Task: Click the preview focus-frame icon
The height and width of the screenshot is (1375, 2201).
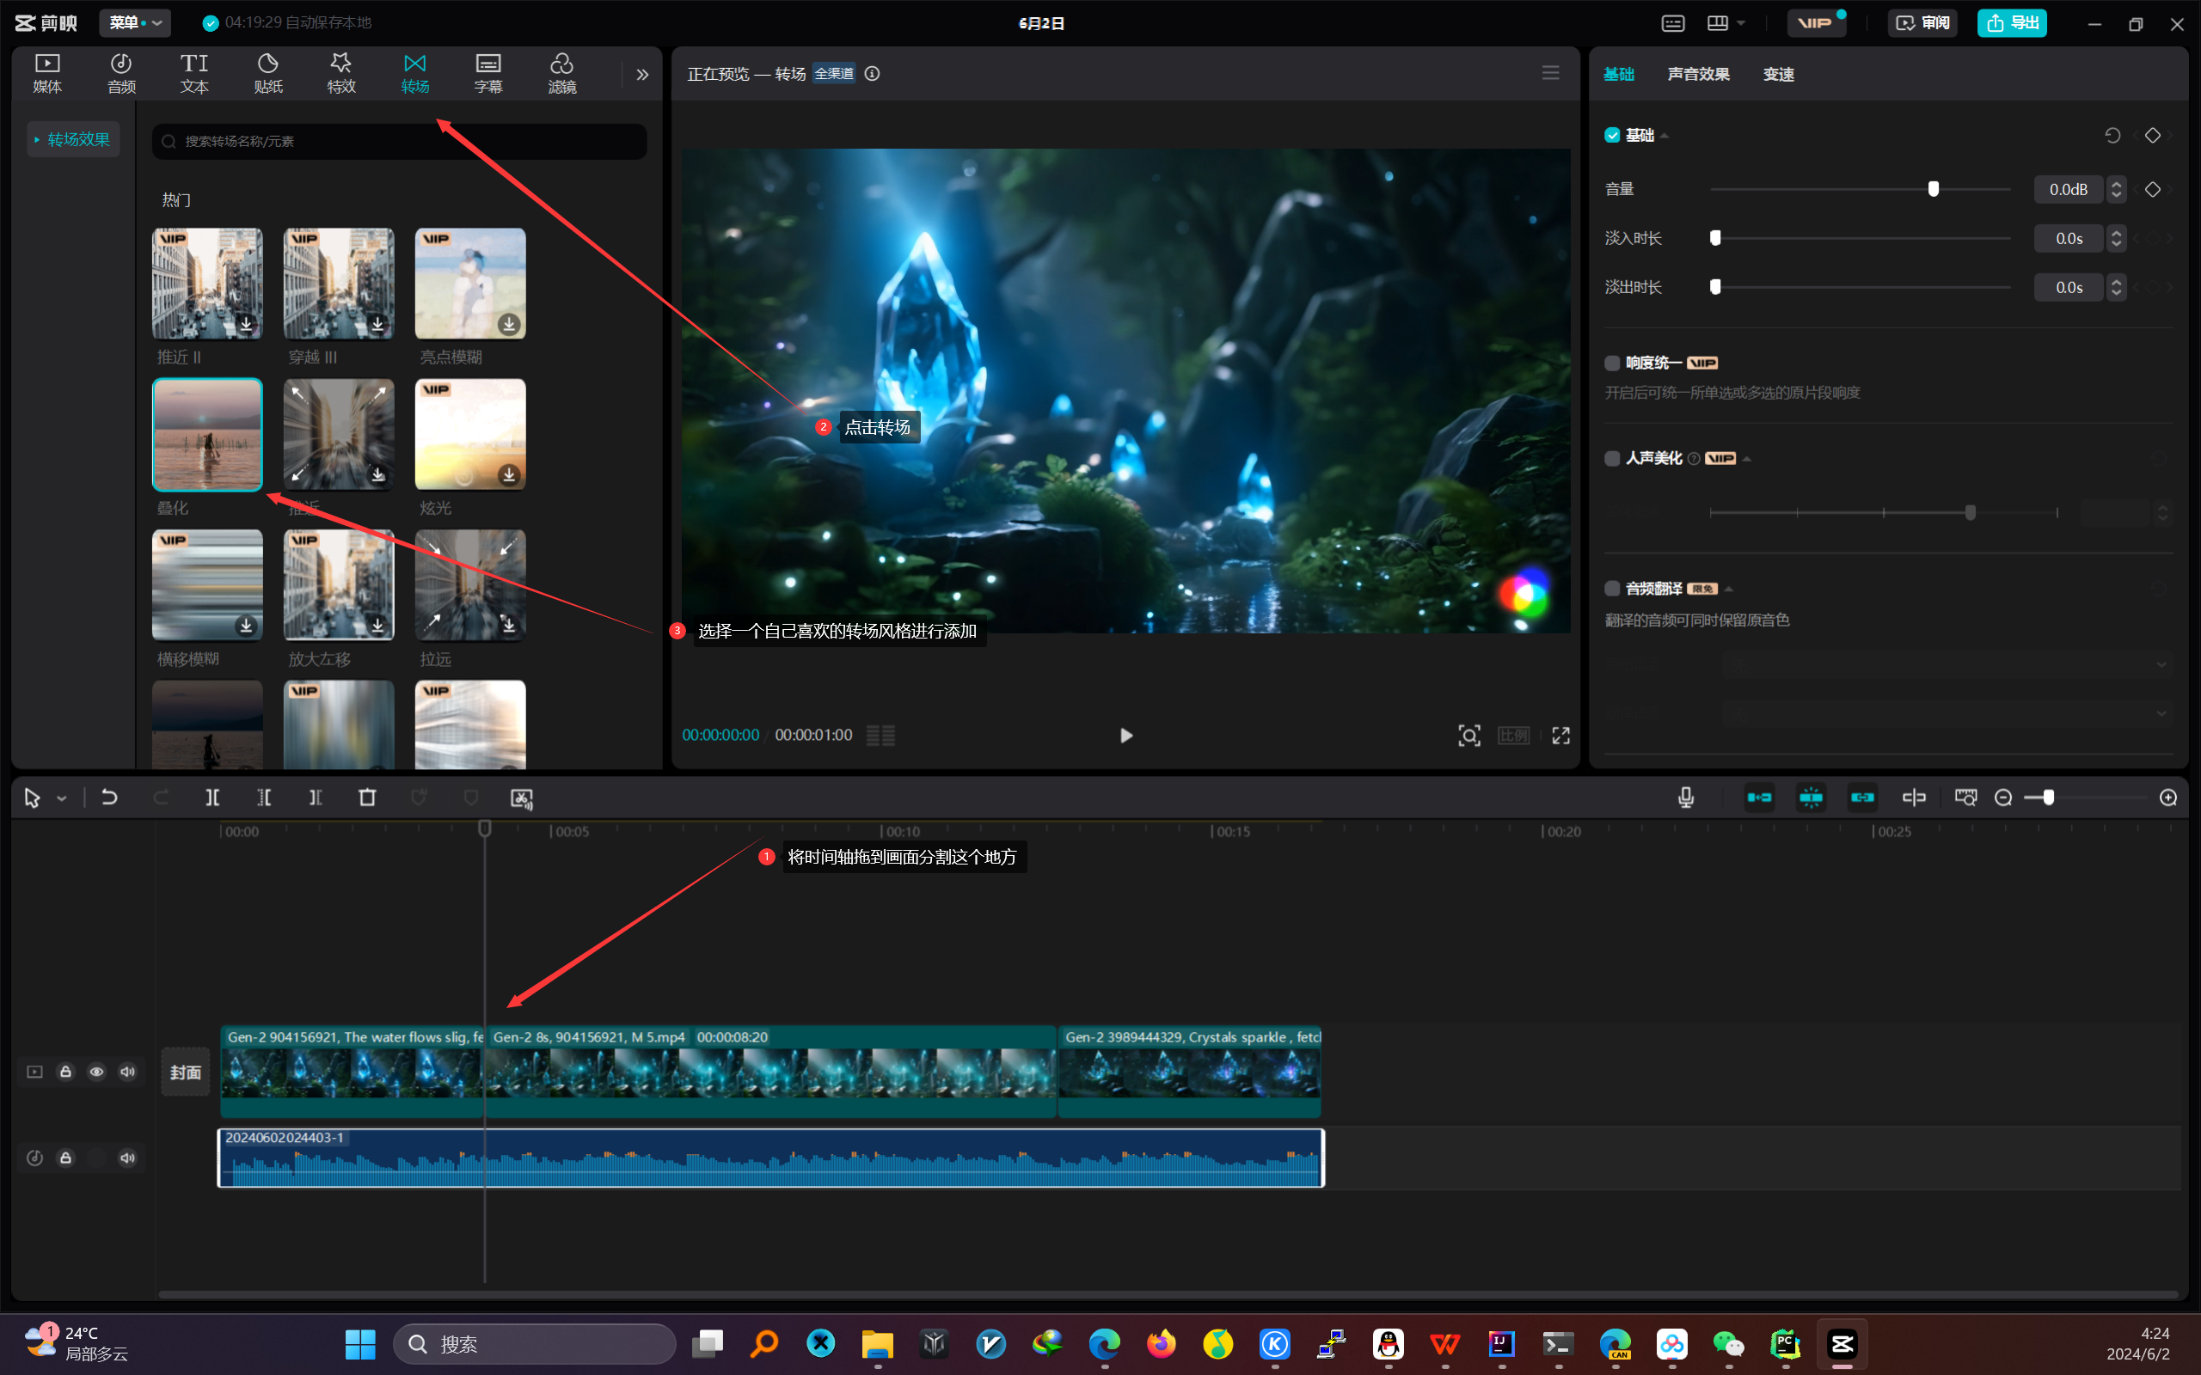Action: [x=1468, y=736]
